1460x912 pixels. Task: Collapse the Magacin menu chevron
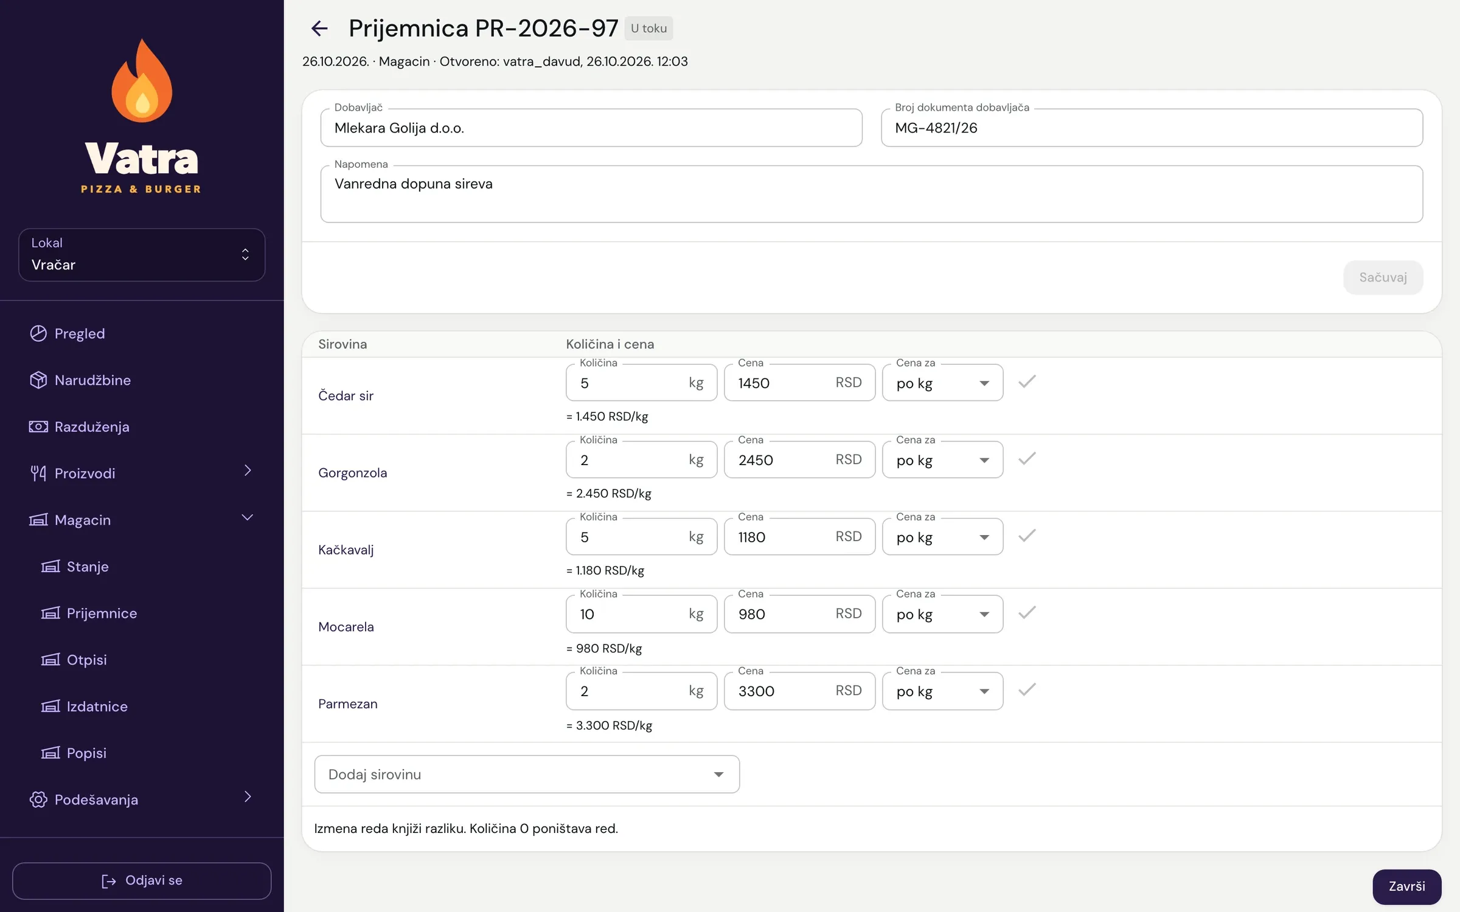pyautogui.click(x=248, y=517)
